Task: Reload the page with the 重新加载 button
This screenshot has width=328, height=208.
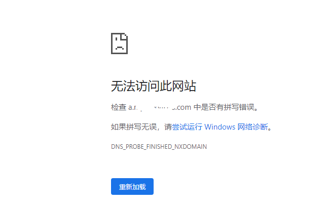Action: (x=132, y=186)
